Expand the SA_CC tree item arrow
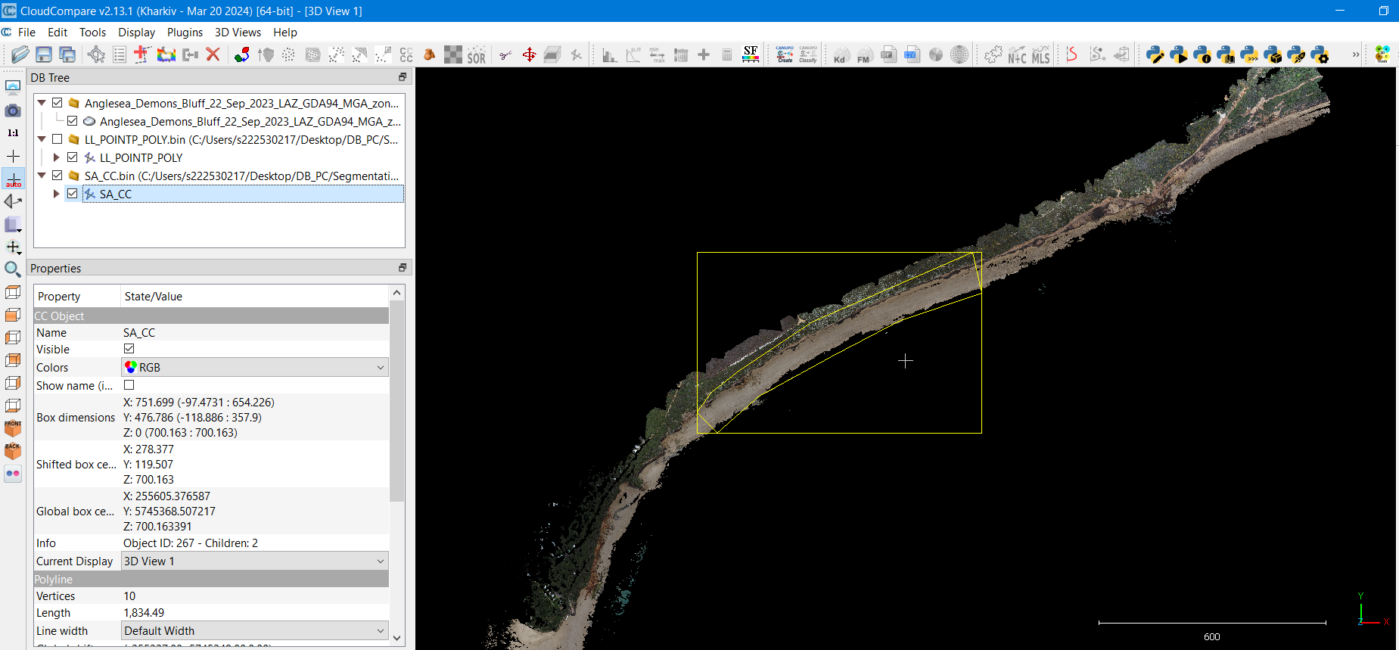The image size is (1399, 650). (x=57, y=194)
